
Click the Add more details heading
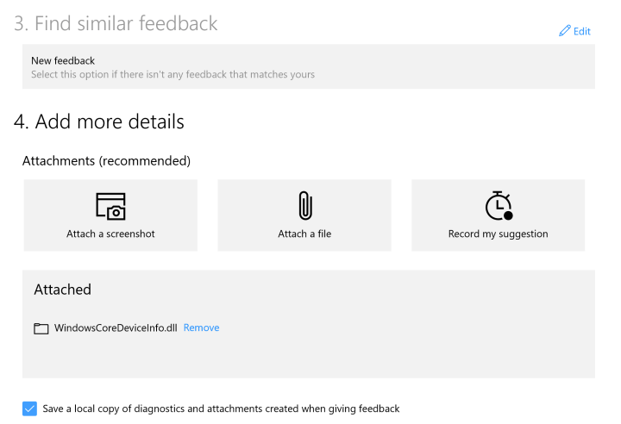pyautogui.click(x=99, y=122)
